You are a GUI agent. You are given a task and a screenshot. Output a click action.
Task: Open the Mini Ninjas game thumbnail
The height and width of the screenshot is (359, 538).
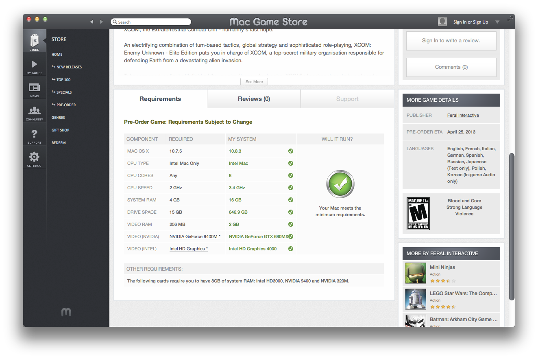point(416,273)
